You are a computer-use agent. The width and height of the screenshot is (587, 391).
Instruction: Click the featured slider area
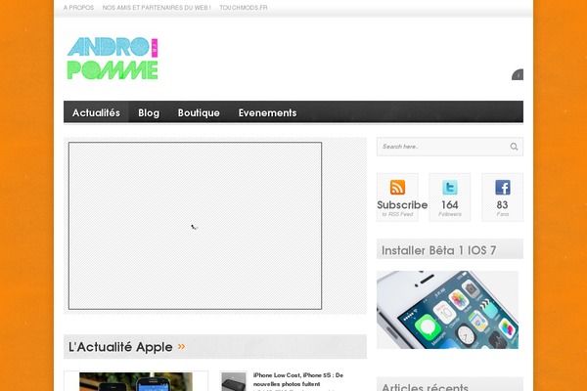tap(195, 226)
